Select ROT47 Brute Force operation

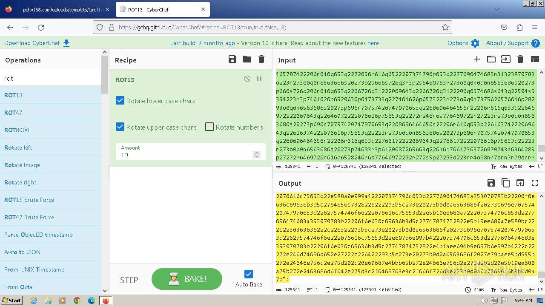pyautogui.click(x=51, y=217)
